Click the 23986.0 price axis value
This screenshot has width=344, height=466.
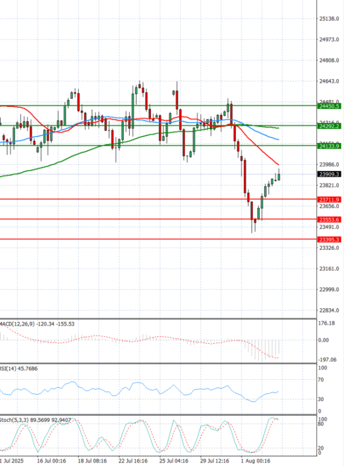coord(329,164)
